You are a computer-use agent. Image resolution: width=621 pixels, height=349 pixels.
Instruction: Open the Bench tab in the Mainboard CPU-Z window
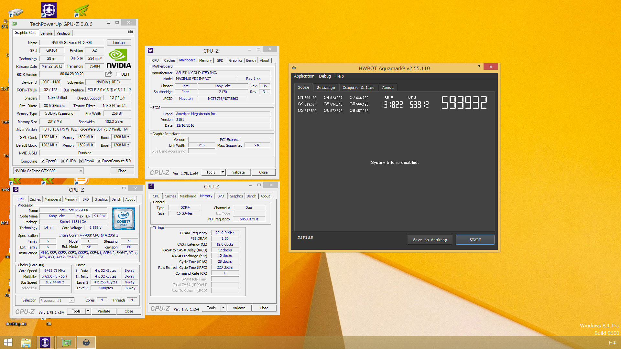tap(251, 60)
